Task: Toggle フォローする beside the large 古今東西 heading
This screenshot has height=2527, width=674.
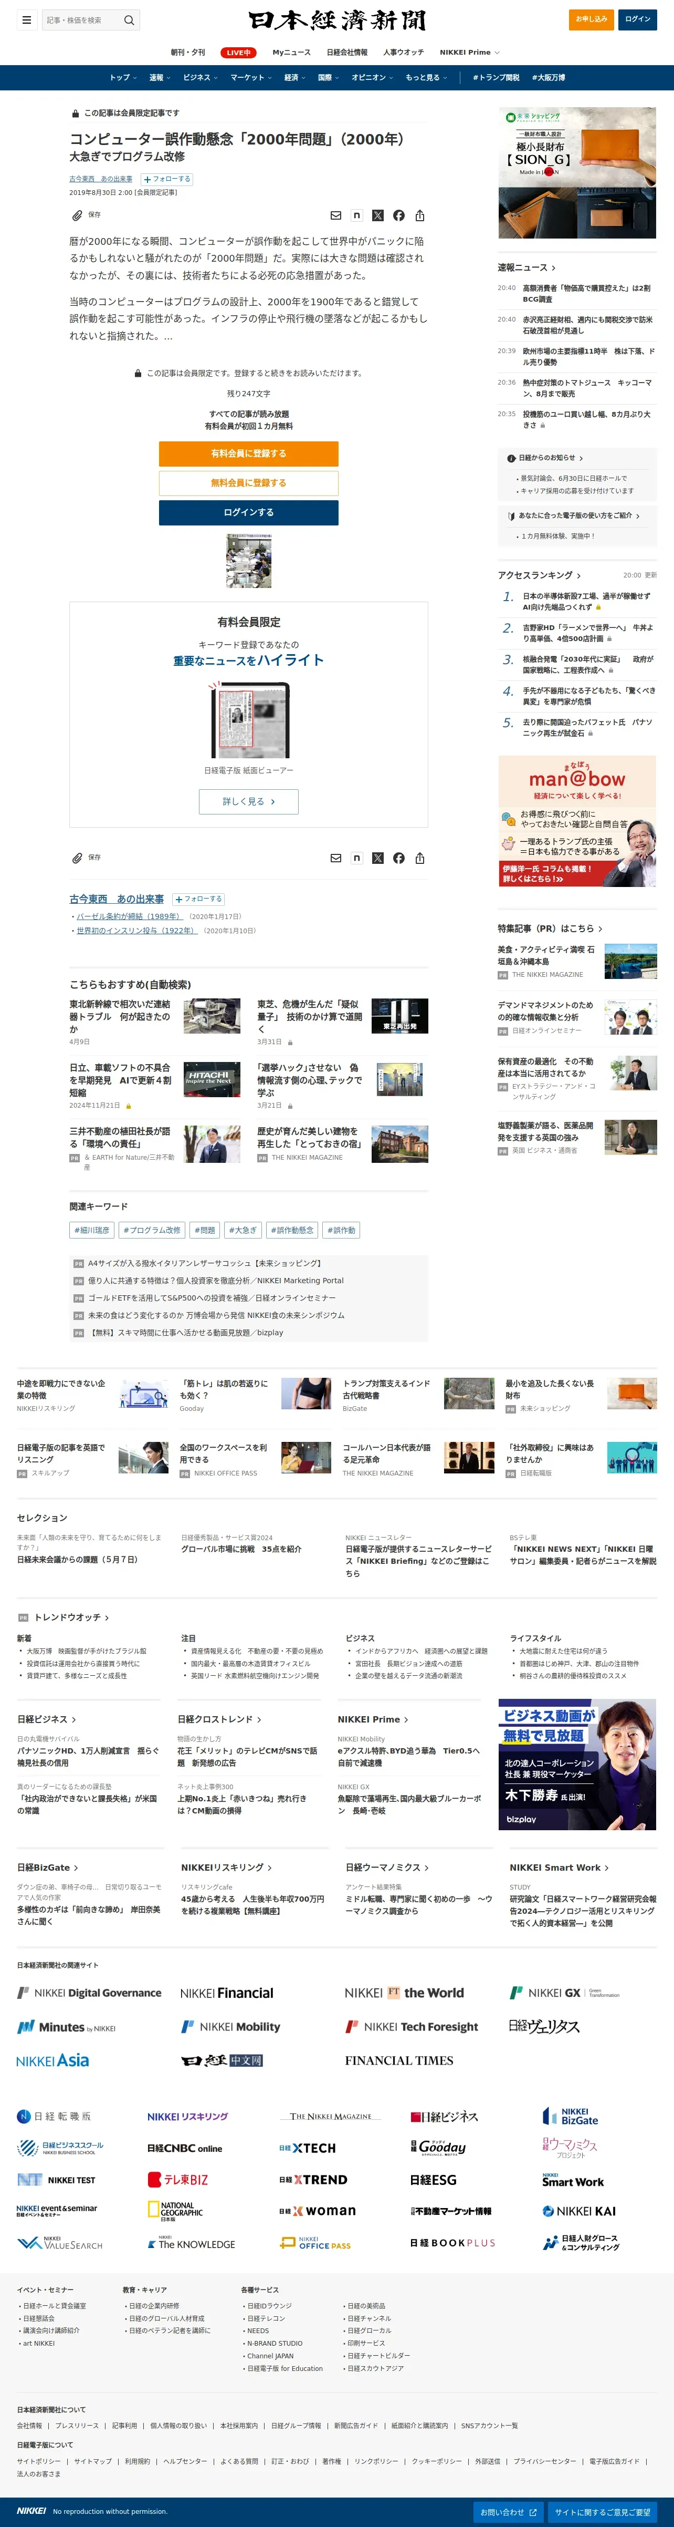Action: click(199, 900)
